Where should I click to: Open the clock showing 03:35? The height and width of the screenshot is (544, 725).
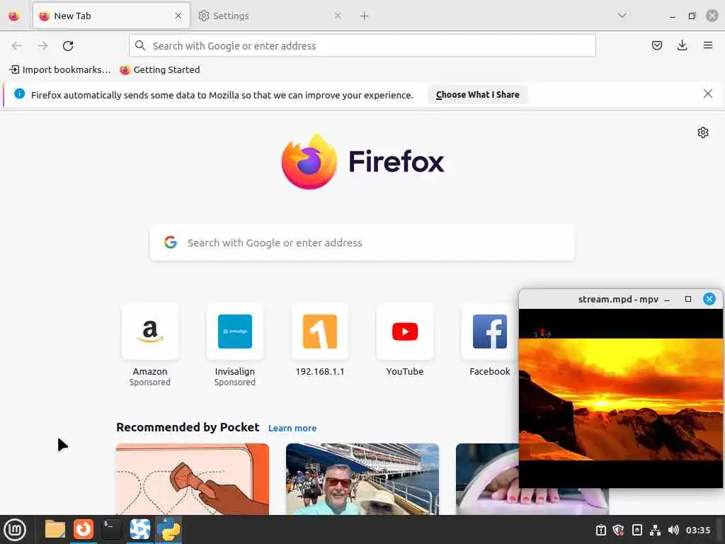point(698,530)
